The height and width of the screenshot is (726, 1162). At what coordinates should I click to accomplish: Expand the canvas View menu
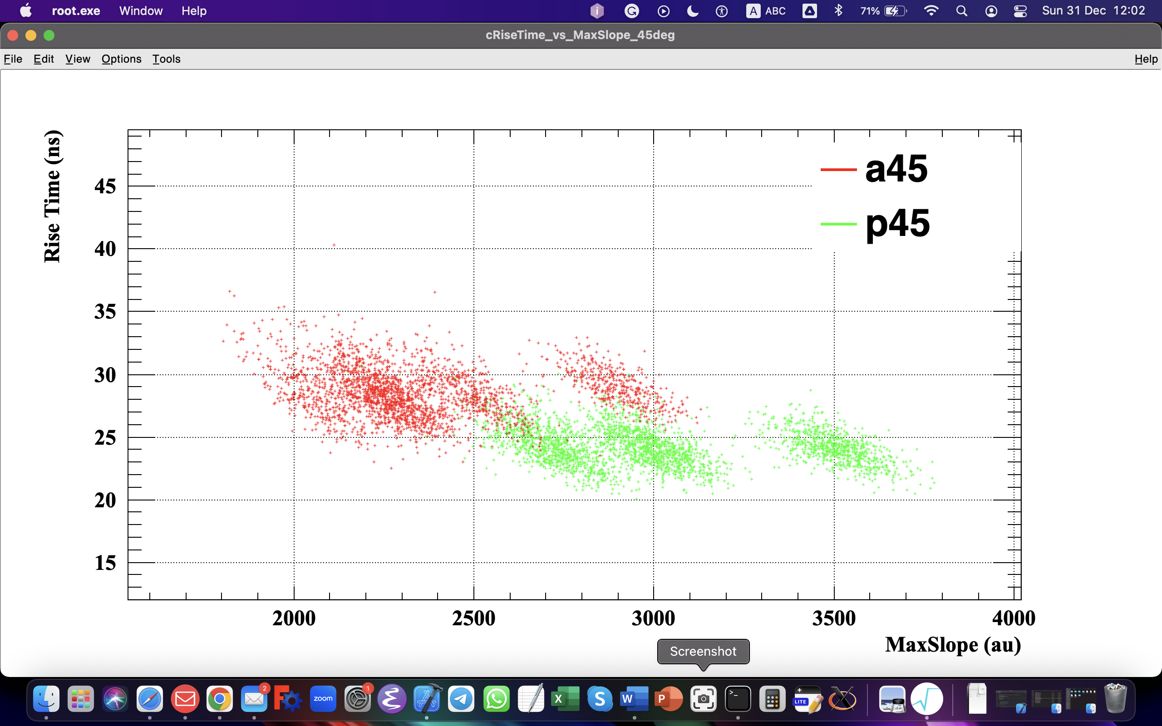[x=77, y=59]
